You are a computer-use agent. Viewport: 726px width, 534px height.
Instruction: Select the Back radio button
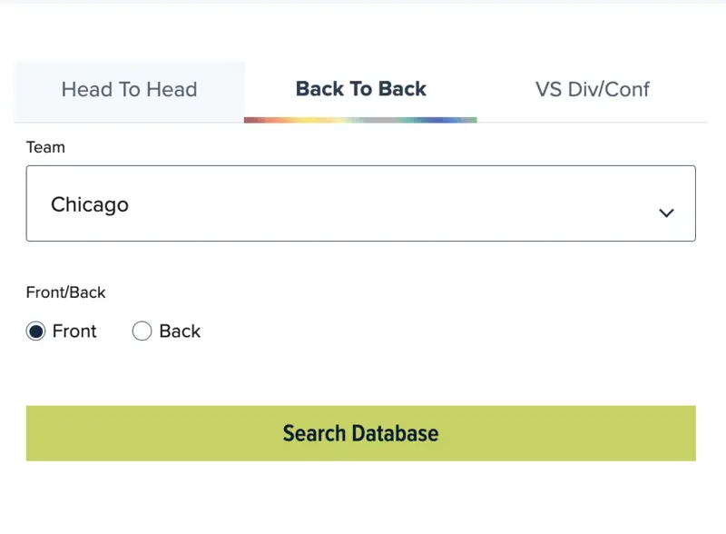[x=142, y=331]
